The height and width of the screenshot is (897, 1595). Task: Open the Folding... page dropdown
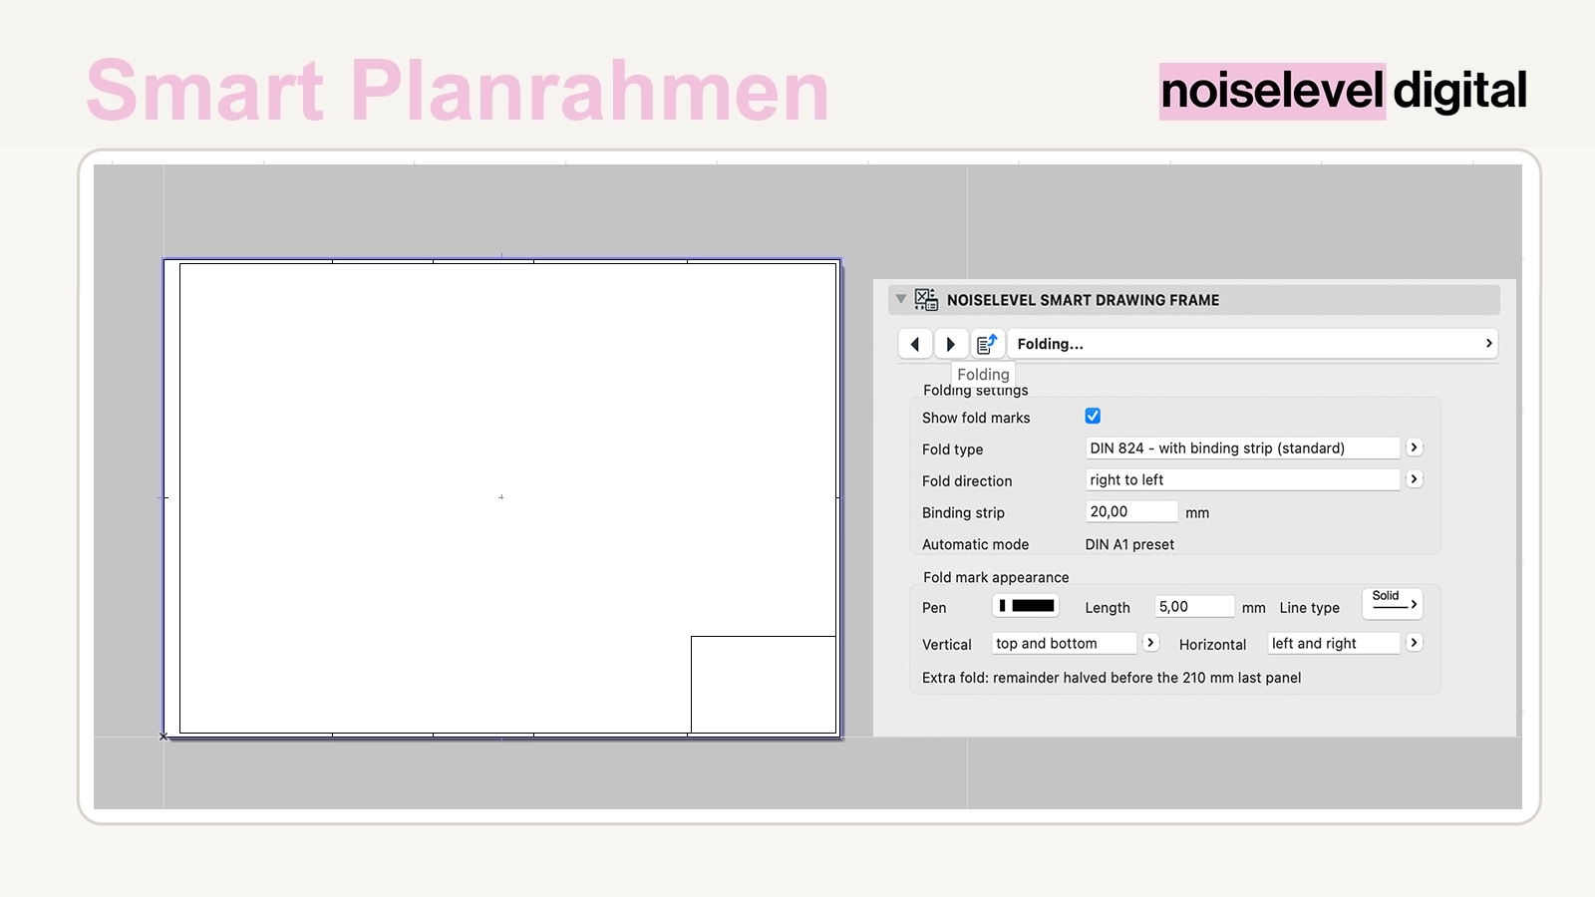[1252, 344]
